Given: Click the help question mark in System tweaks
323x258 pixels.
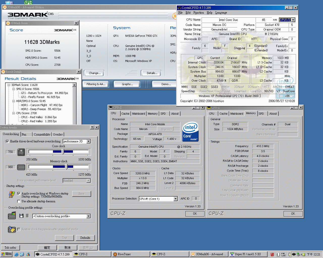Looking at the screenshot, I should pyautogui.click(x=92, y=127).
